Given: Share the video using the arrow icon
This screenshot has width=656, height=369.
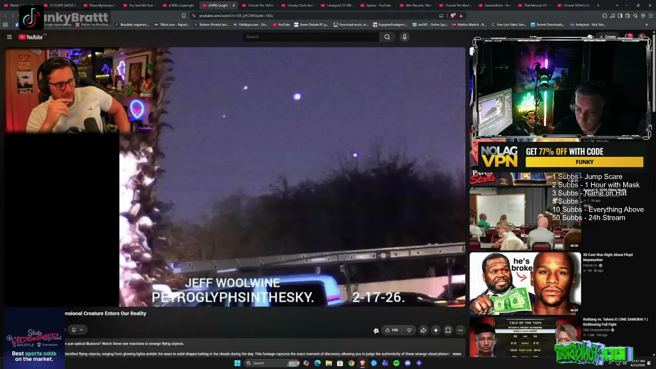Looking at the screenshot, I should coord(423,331).
